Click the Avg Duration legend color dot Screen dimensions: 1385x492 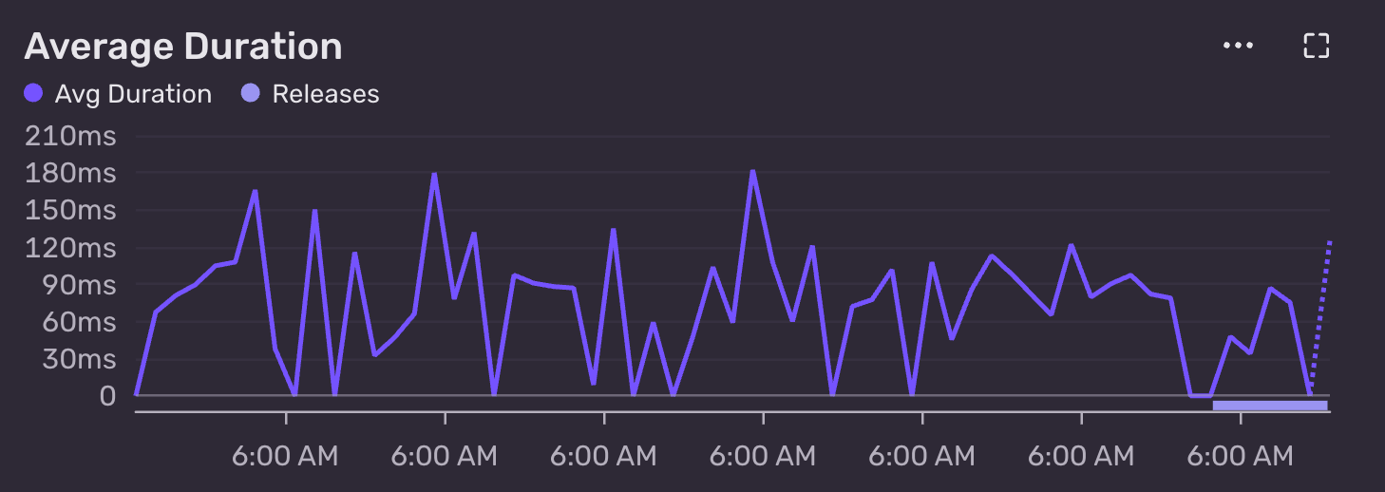[33, 94]
